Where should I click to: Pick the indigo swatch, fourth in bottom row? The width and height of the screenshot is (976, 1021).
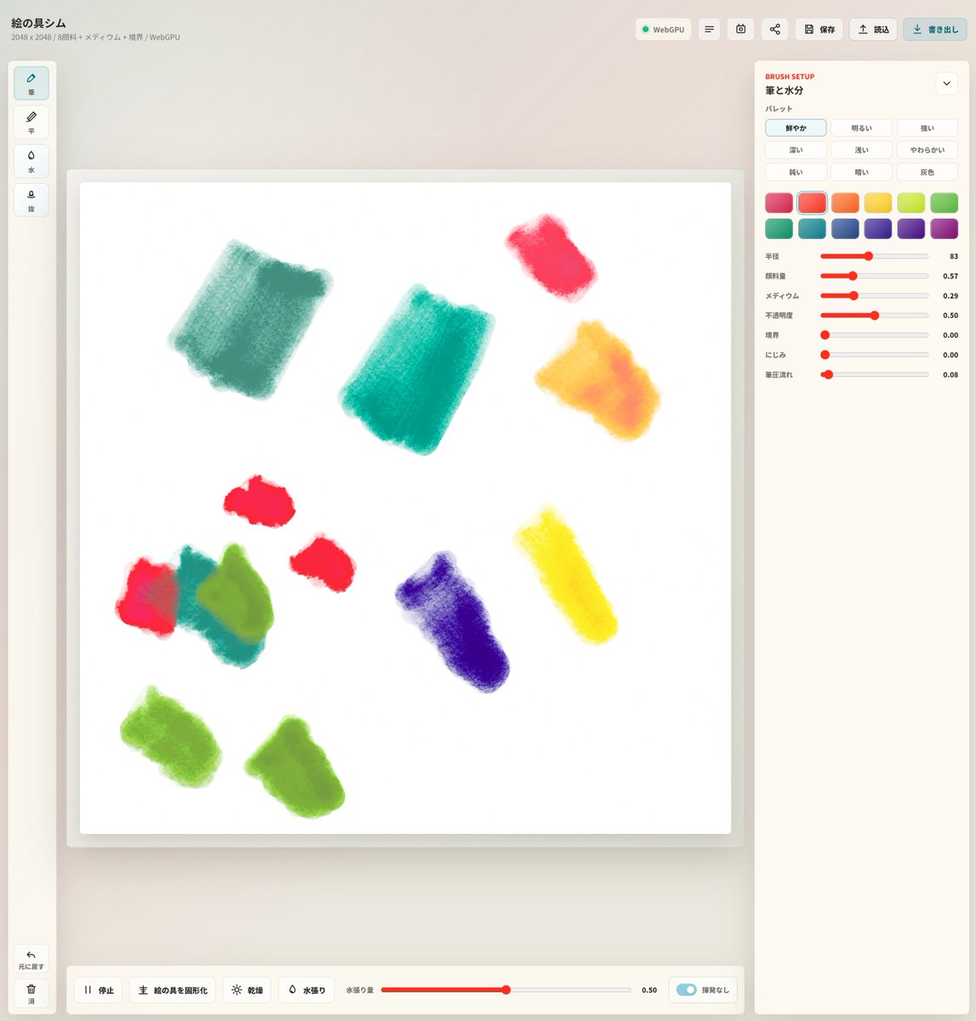[878, 228]
